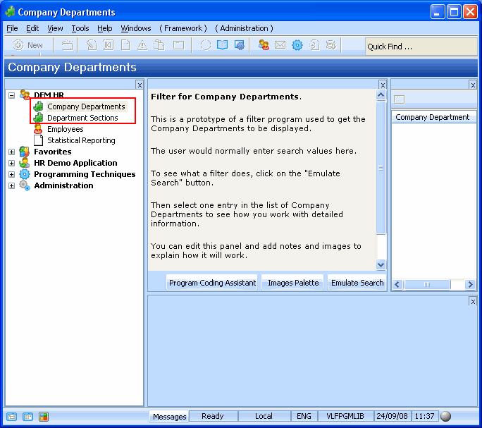
Task: Click the blue gear toolbar icon
Action: (x=297, y=45)
